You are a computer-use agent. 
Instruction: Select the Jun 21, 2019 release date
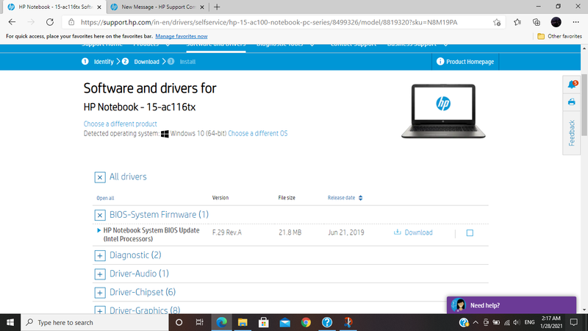[x=345, y=232]
